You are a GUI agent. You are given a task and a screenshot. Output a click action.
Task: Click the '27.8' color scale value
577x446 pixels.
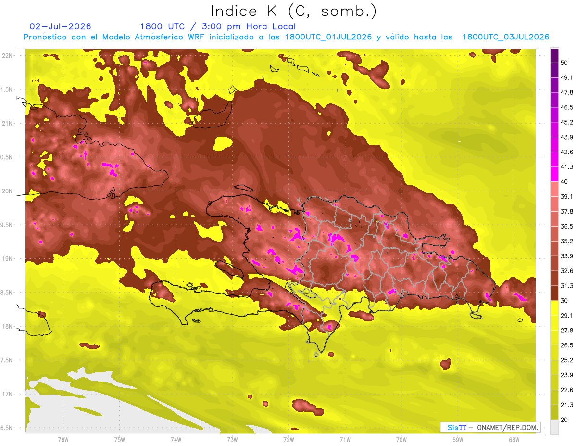pyautogui.click(x=567, y=330)
